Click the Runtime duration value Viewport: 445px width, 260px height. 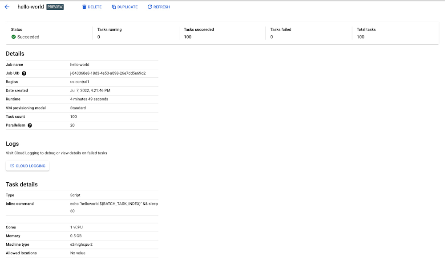(x=89, y=99)
